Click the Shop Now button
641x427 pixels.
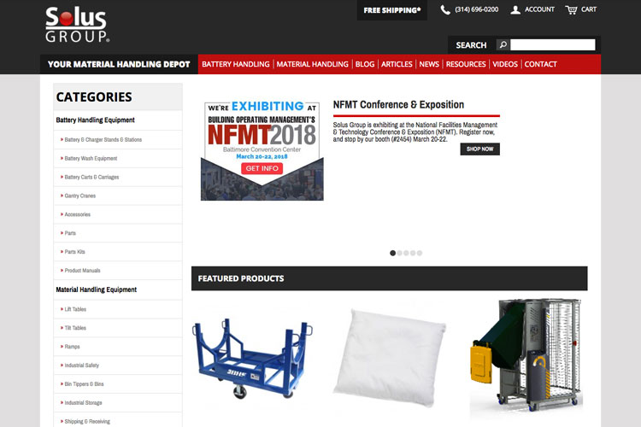point(480,149)
